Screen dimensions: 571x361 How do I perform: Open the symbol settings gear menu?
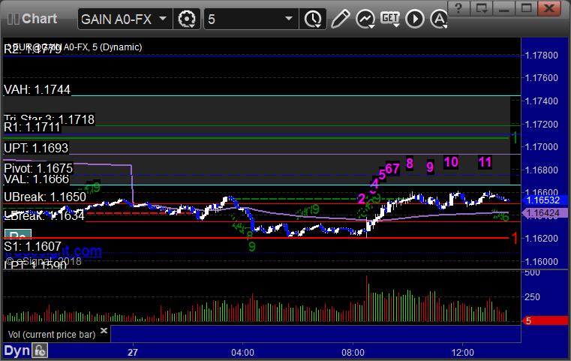point(187,19)
